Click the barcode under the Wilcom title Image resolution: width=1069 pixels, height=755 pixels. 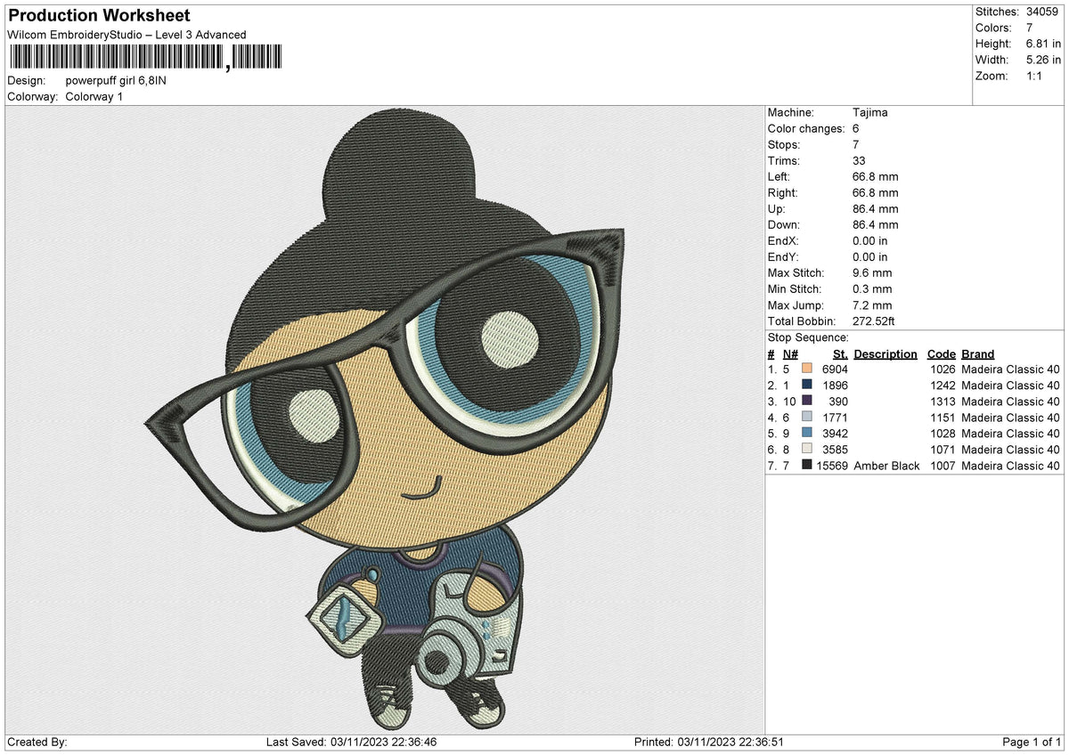tap(144, 59)
